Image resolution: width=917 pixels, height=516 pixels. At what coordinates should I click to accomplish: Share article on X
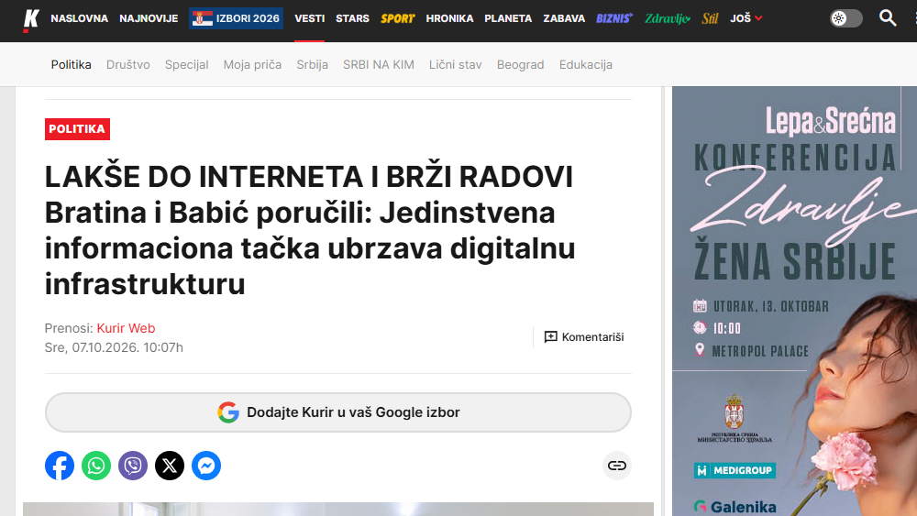[x=170, y=466]
